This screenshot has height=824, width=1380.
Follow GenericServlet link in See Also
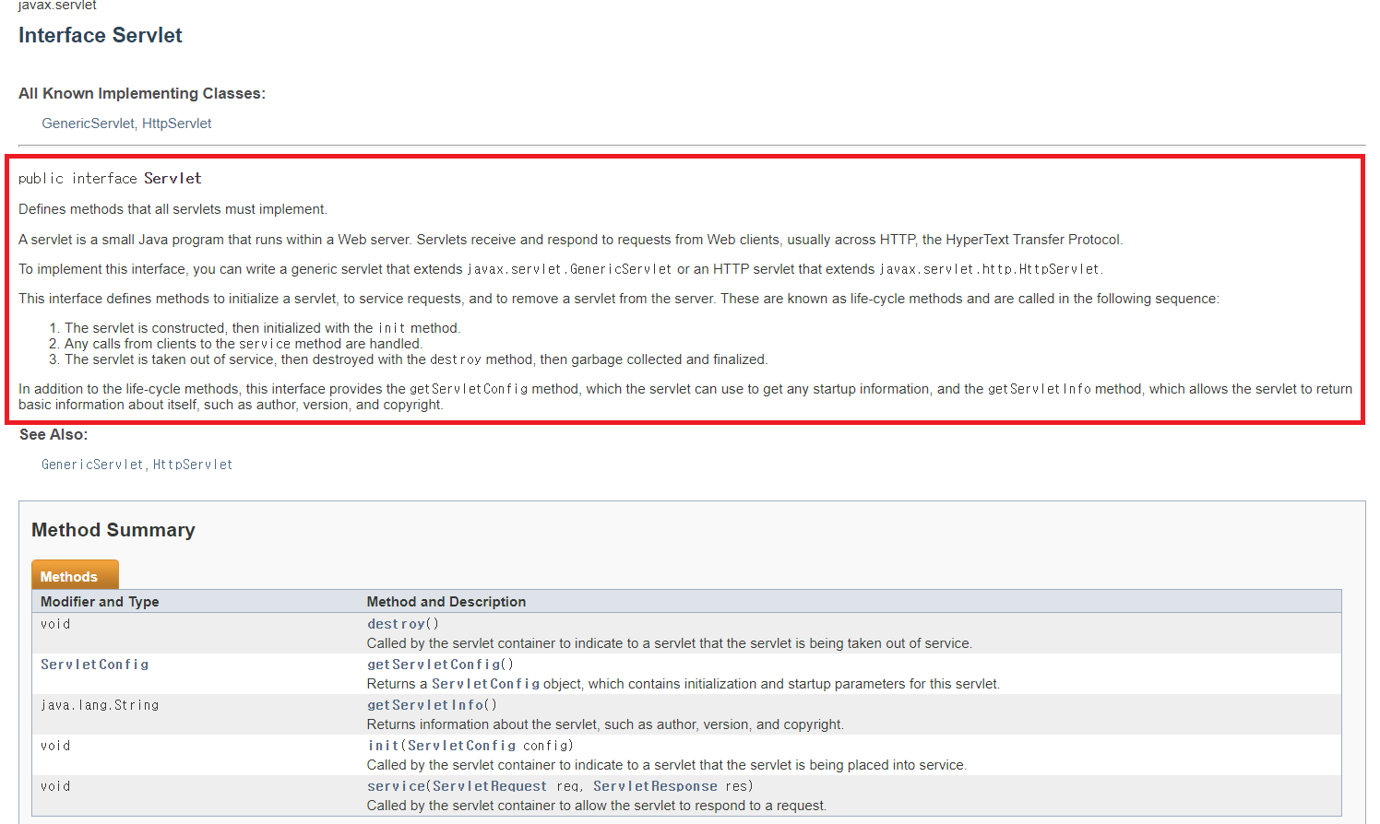point(92,465)
